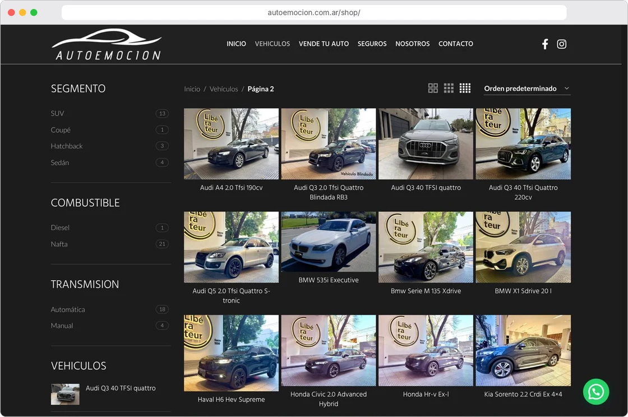
Task: Open BMW X1 Sdrive 20 I photo
Action: point(523,247)
